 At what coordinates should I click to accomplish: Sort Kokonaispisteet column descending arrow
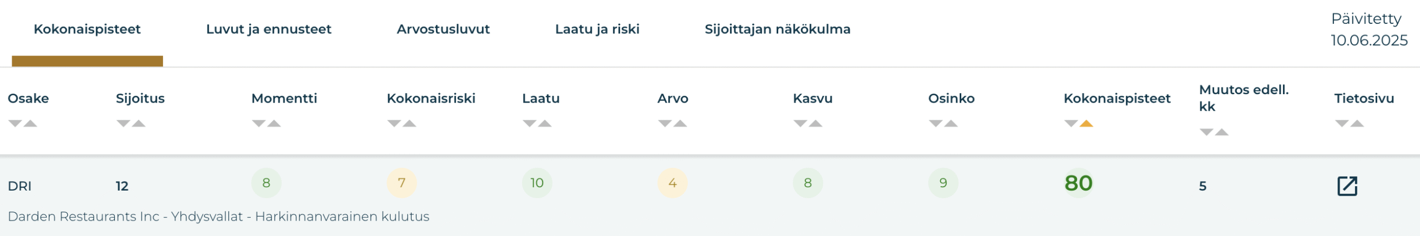(1071, 124)
